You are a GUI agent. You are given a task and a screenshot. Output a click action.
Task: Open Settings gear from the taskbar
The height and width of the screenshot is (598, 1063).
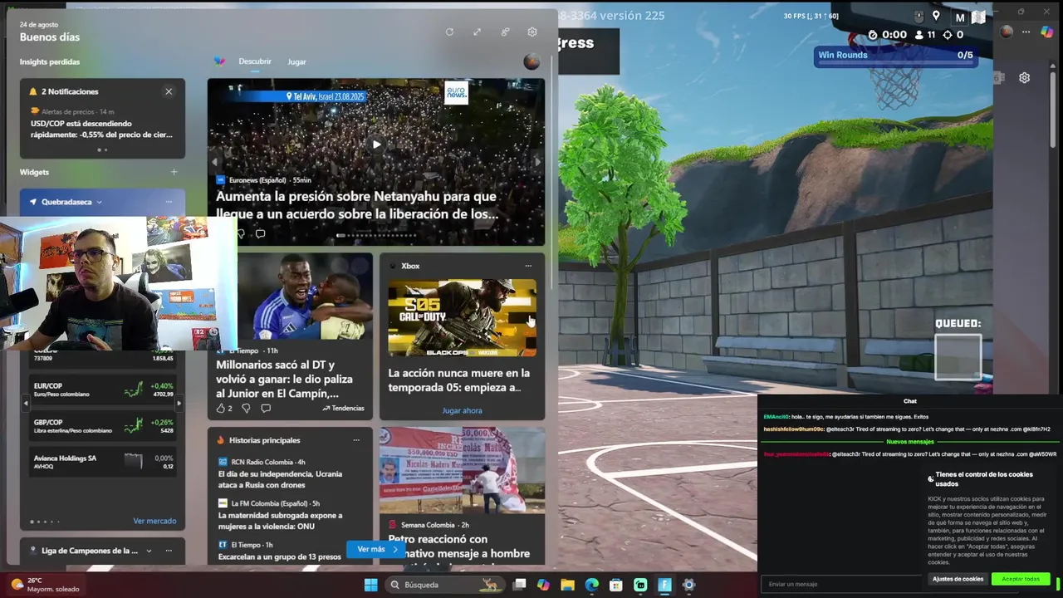(688, 585)
